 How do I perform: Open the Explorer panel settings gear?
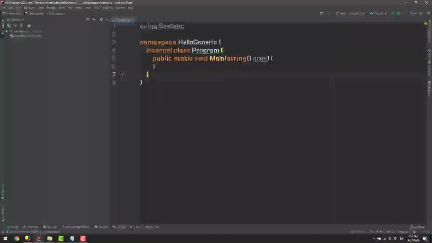click(x=101, y=19)
